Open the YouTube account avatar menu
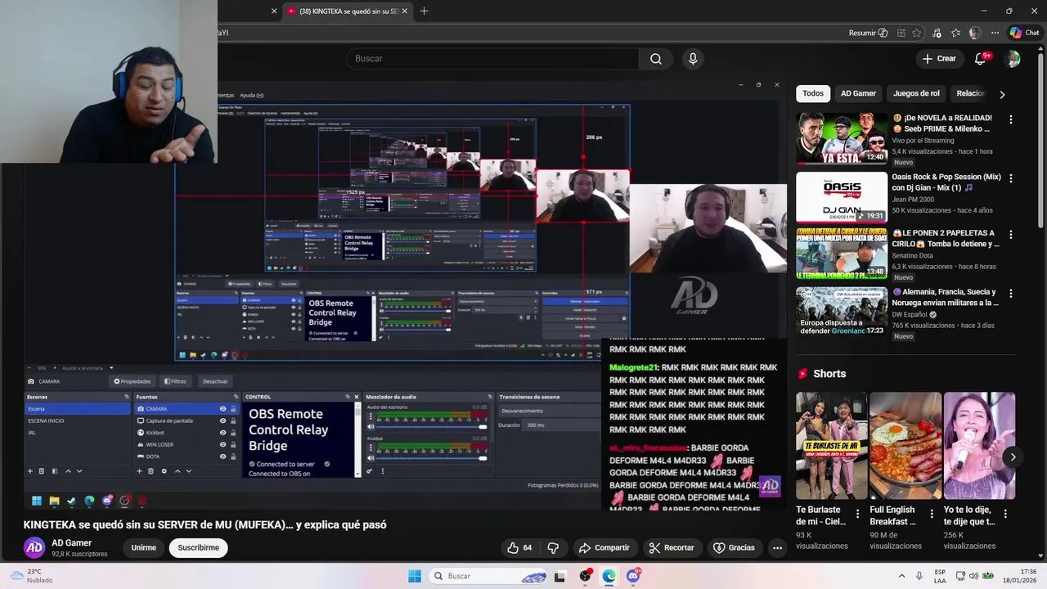Image resolution: width=1047 pixels, height=589 pixels. tap(1013, 59)
